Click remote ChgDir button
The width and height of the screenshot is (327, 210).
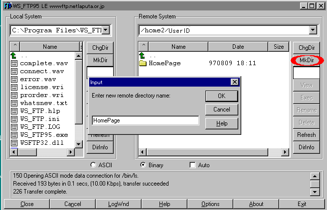[307, 48]
